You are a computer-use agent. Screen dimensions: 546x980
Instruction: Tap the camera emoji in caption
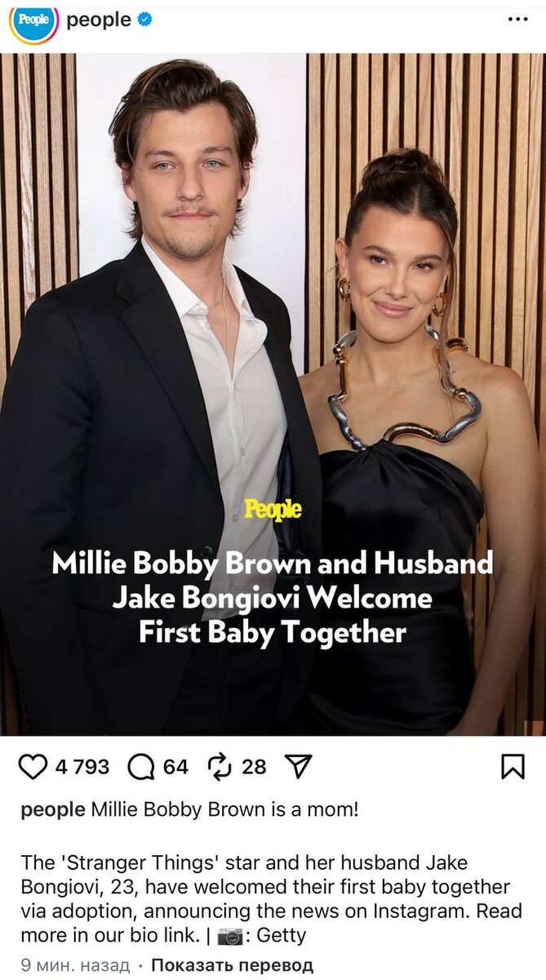(230, 936)
